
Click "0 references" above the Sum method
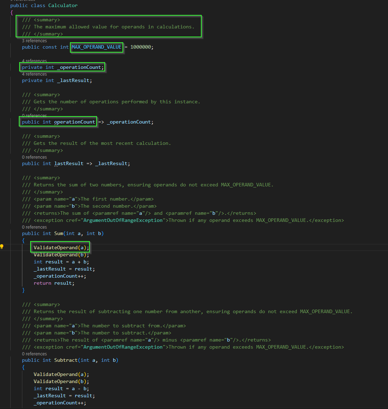pyautogui.click(x=34, y=227)
